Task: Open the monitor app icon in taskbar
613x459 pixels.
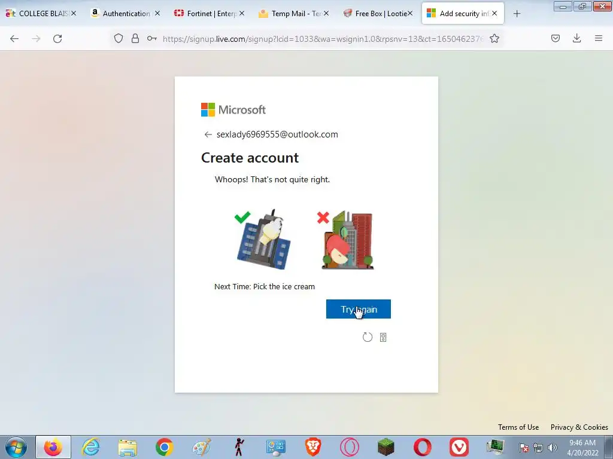Action: [495, 447]
